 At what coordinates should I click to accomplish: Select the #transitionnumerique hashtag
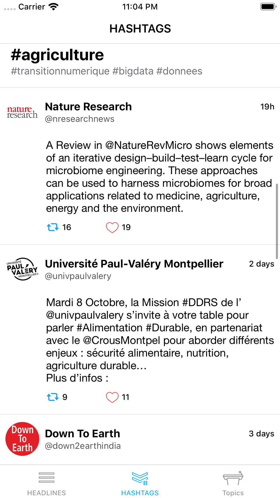(x=60, y=71)
